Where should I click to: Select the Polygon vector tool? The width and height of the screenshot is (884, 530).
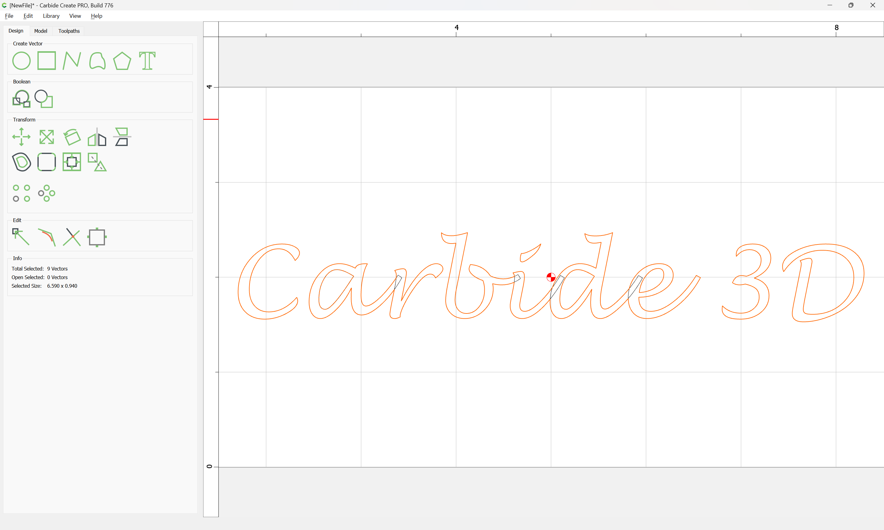pos(122,61)
